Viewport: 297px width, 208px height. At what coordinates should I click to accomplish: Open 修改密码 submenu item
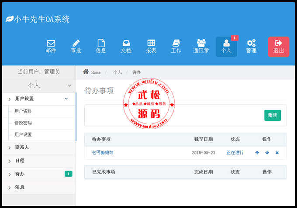pos(23,123)
